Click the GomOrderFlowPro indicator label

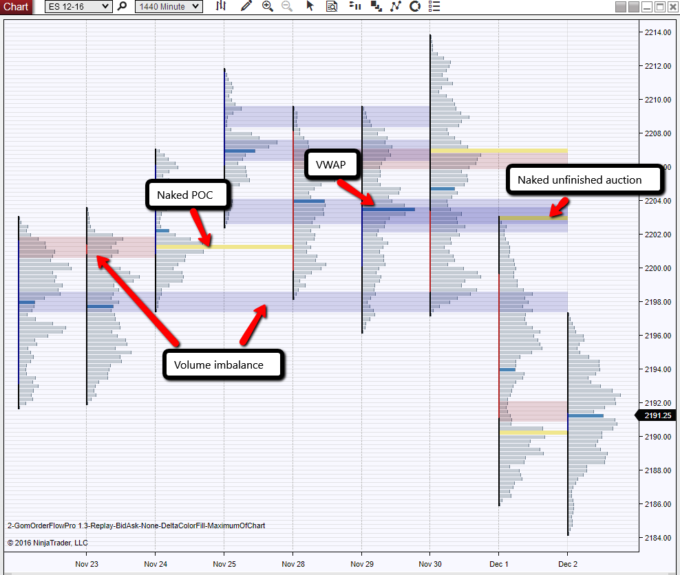[x=136, y=525]
